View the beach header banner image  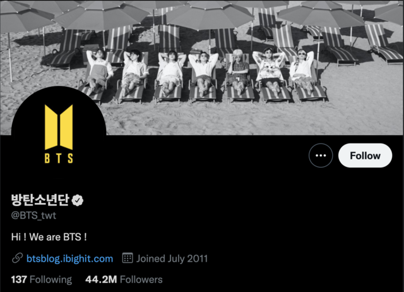tap(202, 68)
